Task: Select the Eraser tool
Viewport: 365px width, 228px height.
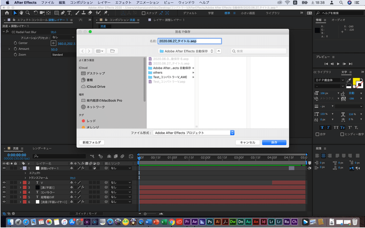Action: (90, 13)
